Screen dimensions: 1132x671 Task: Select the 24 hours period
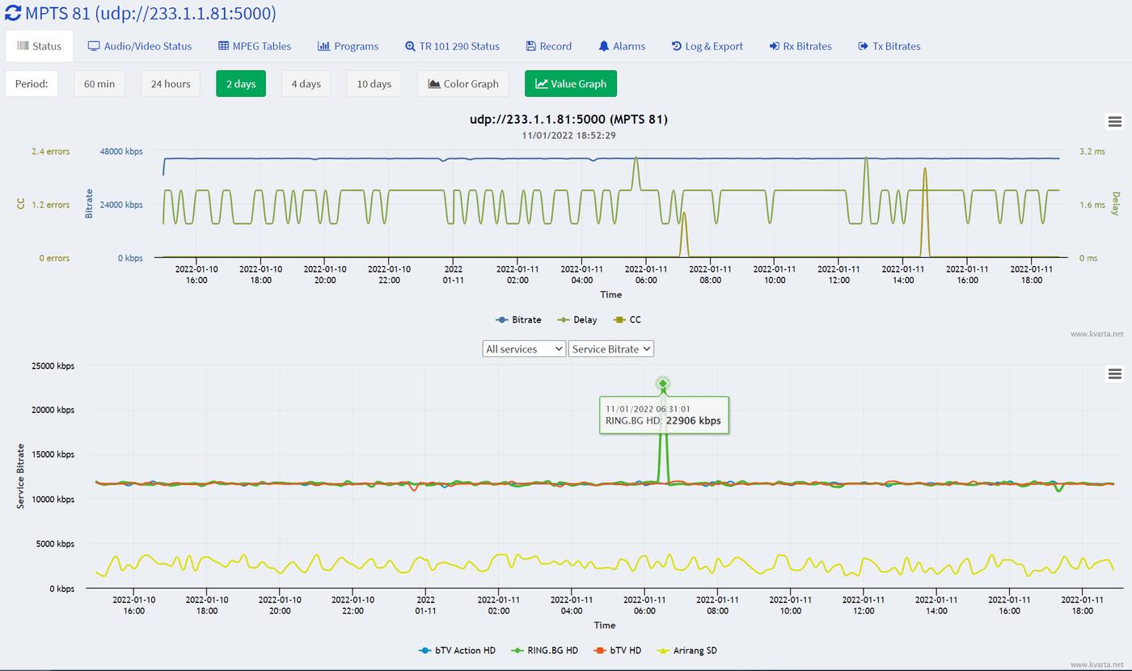[x=171, y=83]
